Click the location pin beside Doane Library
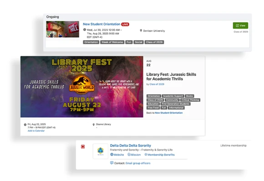 pyautogui.click(x=94, y=124)
